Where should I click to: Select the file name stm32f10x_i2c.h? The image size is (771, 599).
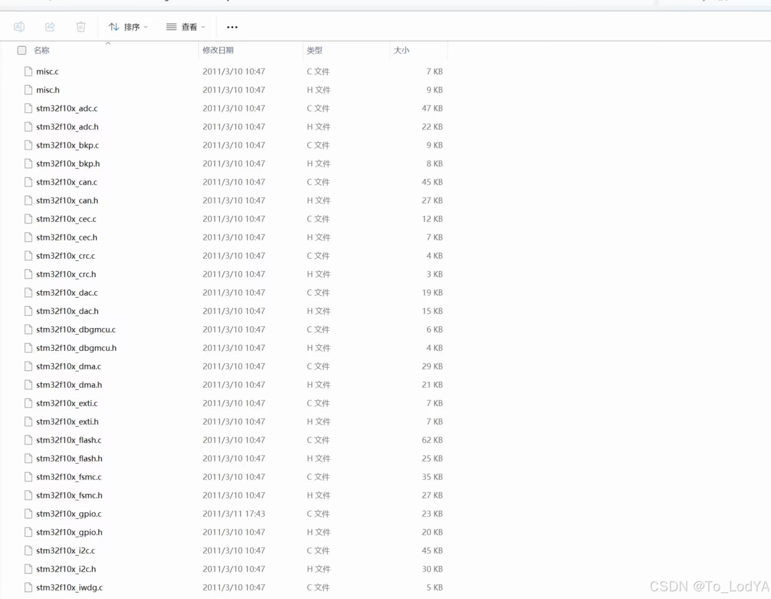(x=66, y=569)
